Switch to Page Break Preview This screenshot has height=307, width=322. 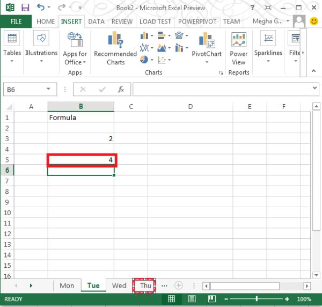pyautogui.click(x=212, y=299)
